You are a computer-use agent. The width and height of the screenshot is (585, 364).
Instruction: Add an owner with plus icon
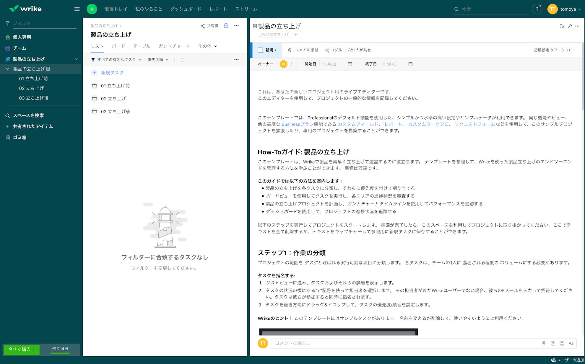[x=291, y=64]
